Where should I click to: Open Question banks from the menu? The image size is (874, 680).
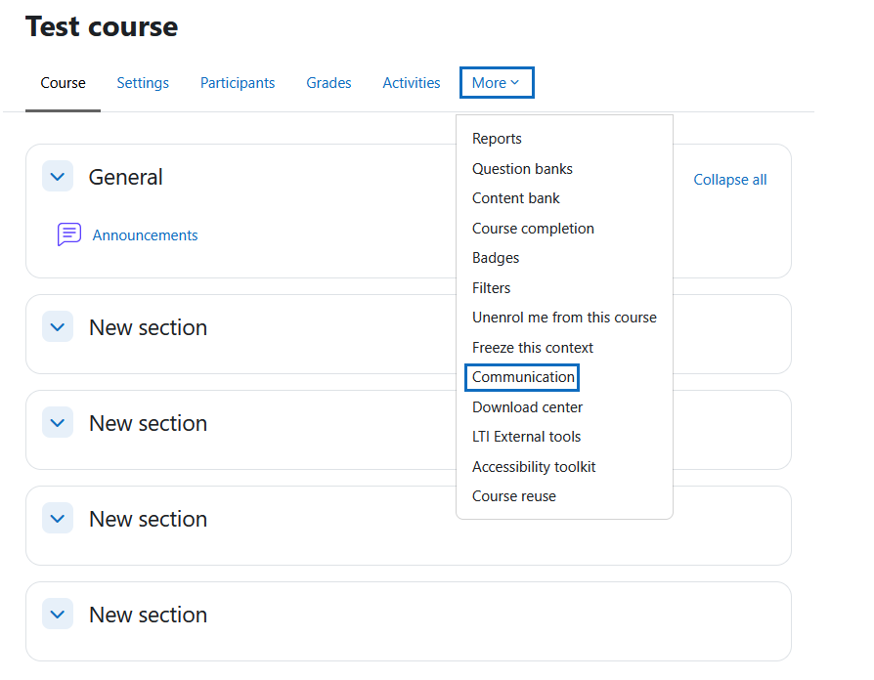pyautogui.click(x=522, y=169)
